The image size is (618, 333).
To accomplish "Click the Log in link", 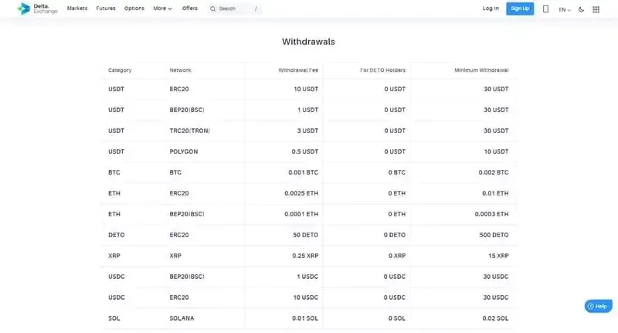I will [491, 8].
